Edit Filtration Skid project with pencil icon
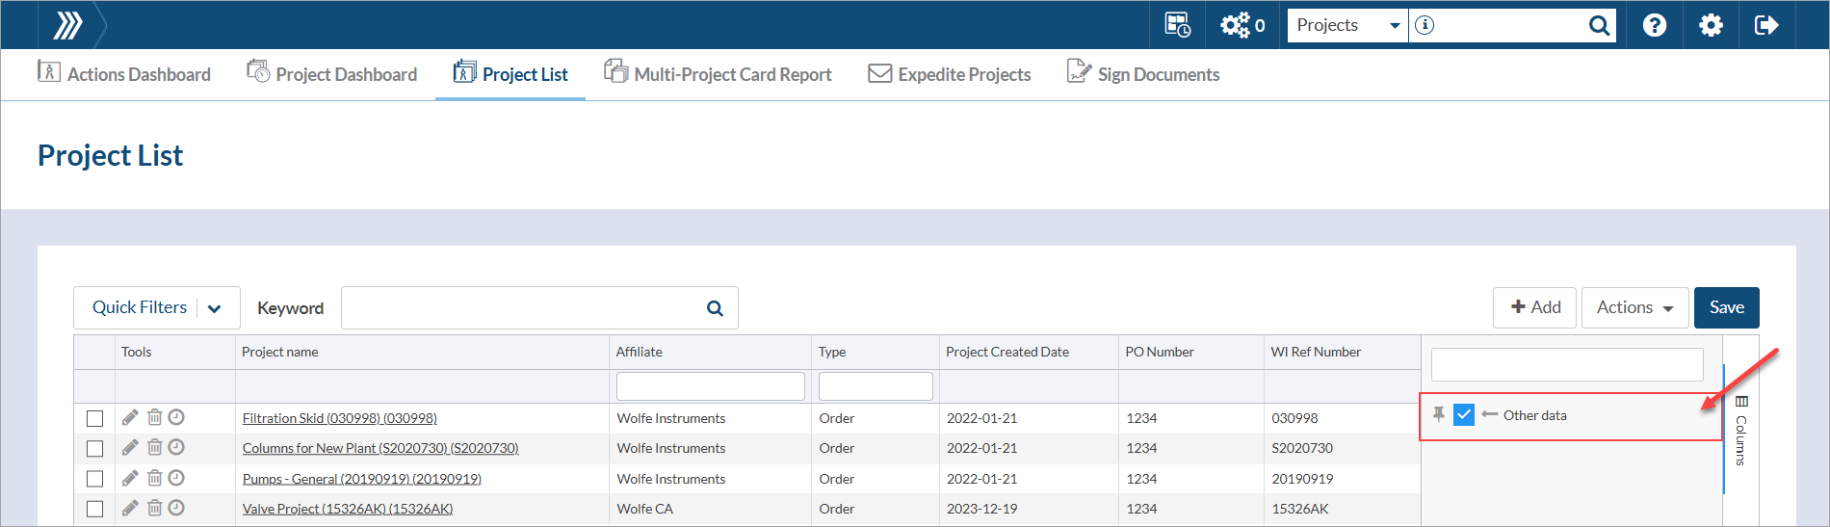The height and width of the screenshot is (527, 1830). pos(130,417)
